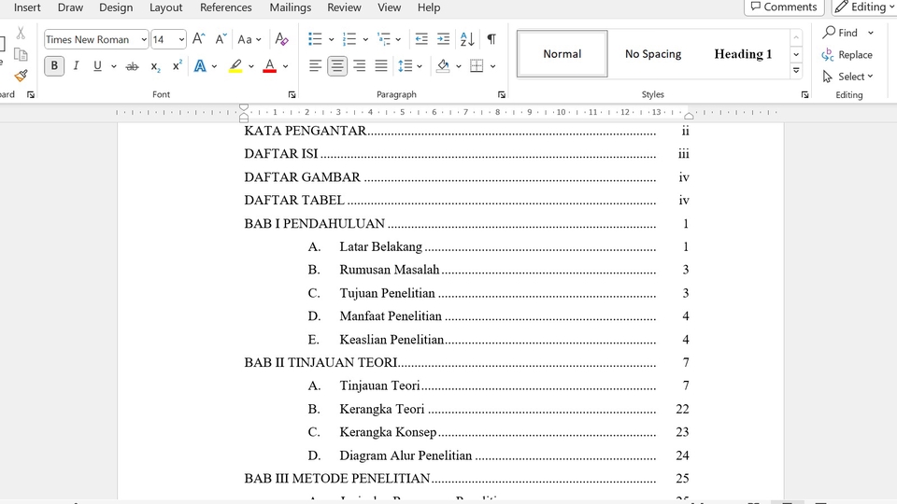This screenshot has height=504, width=897.
Task: Activate the Format Painter brush
Action: tap(21, 76)
